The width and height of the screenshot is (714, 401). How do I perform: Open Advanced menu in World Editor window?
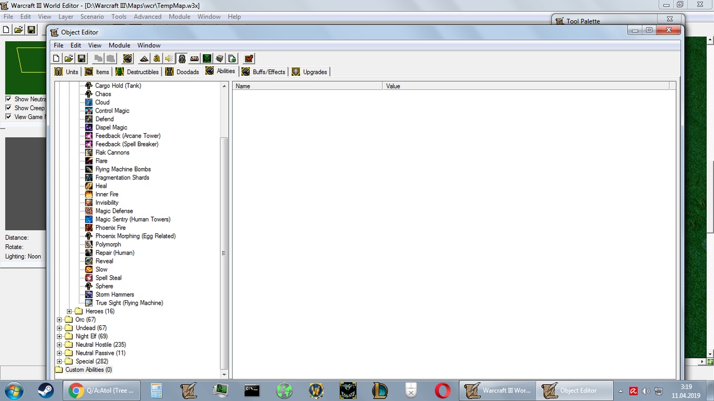coord(148,17)
